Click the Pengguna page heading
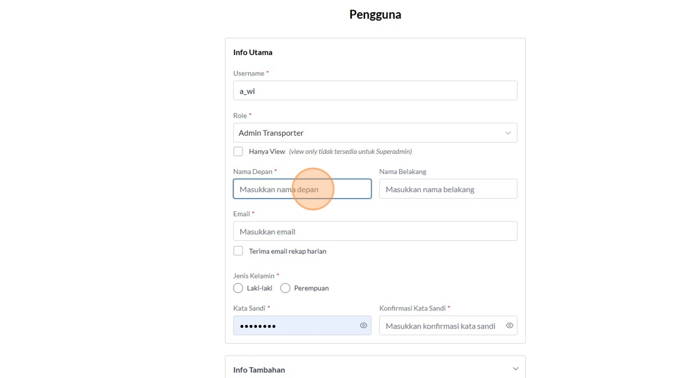This screenshot has width=677, height=378. click(x=375, y=14)
